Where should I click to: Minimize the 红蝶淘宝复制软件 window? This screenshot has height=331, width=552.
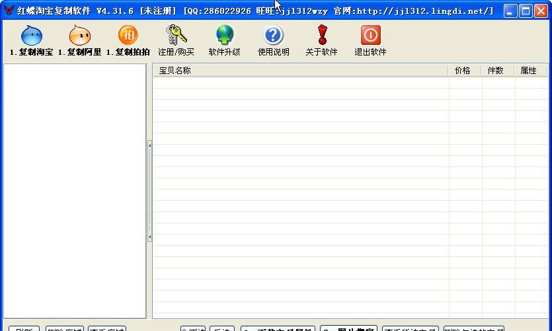tap(510, 11)
